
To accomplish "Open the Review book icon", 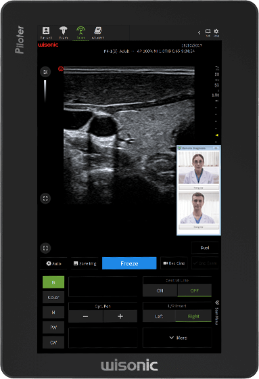I will tap(98, 33).
